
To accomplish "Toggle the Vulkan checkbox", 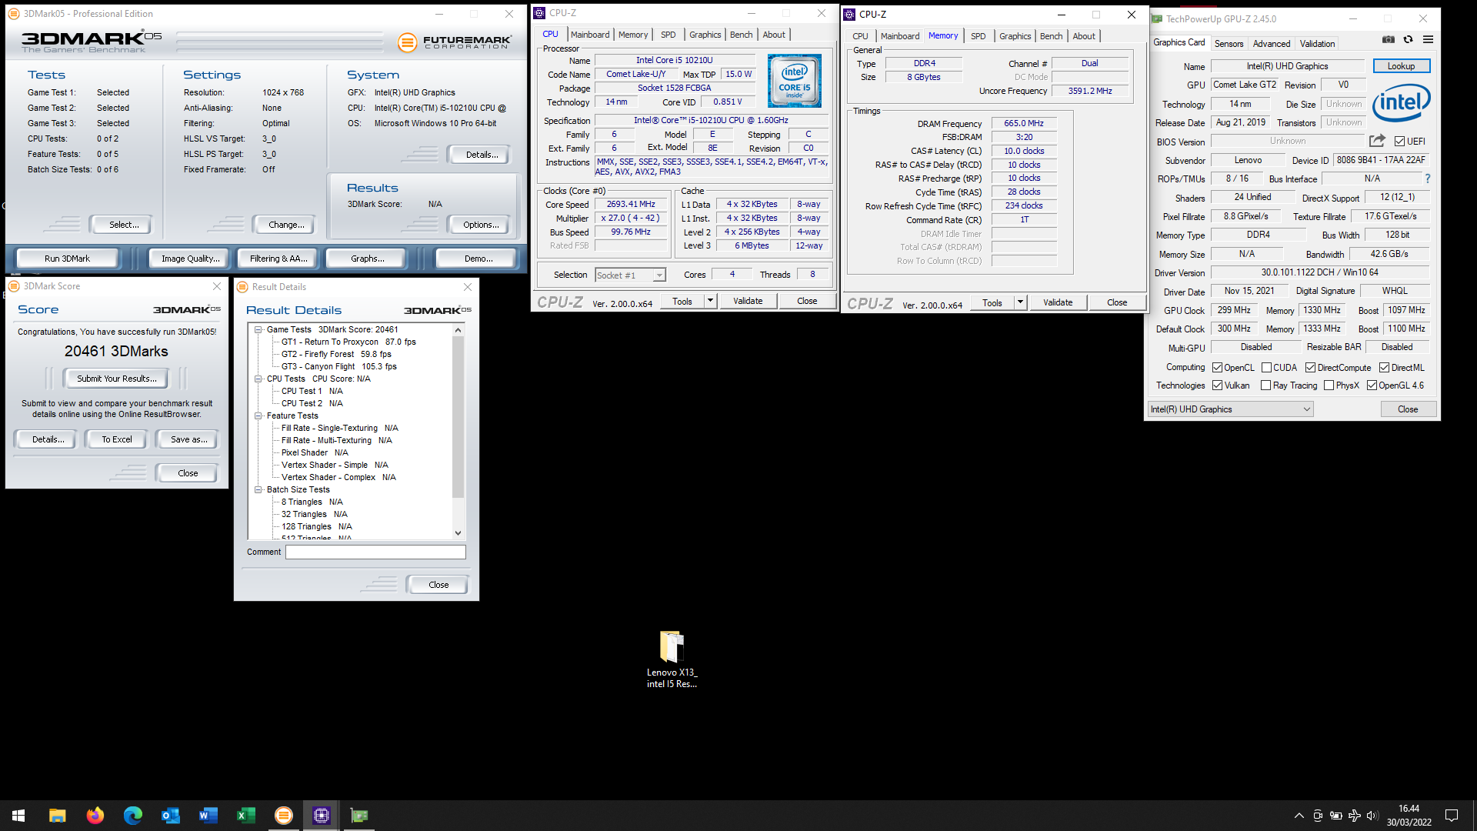I will coord(1217,385).
